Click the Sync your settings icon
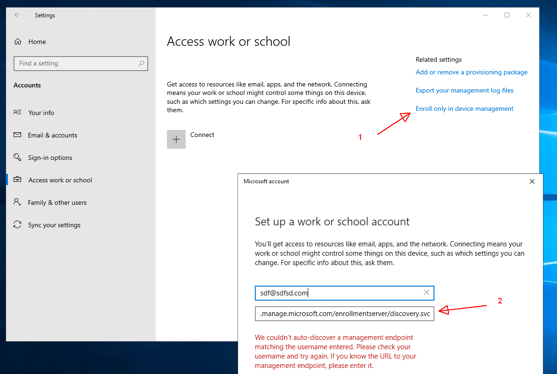 (x=17, y=224)
